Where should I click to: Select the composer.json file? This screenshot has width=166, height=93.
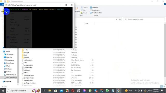[29, 75]
